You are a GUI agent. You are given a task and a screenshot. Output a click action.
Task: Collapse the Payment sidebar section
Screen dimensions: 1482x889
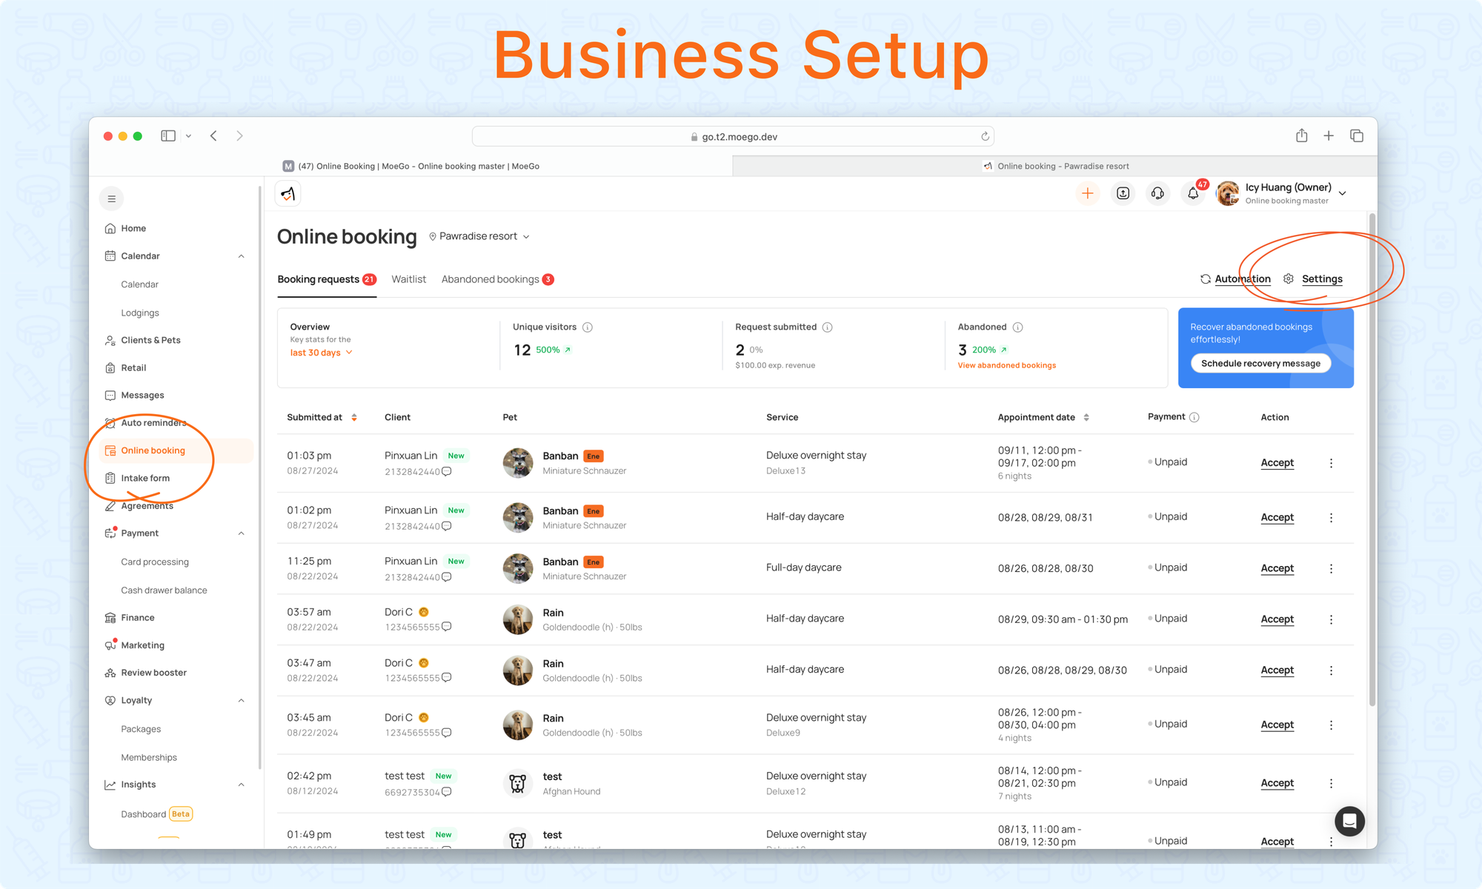(x=241, y=533)
